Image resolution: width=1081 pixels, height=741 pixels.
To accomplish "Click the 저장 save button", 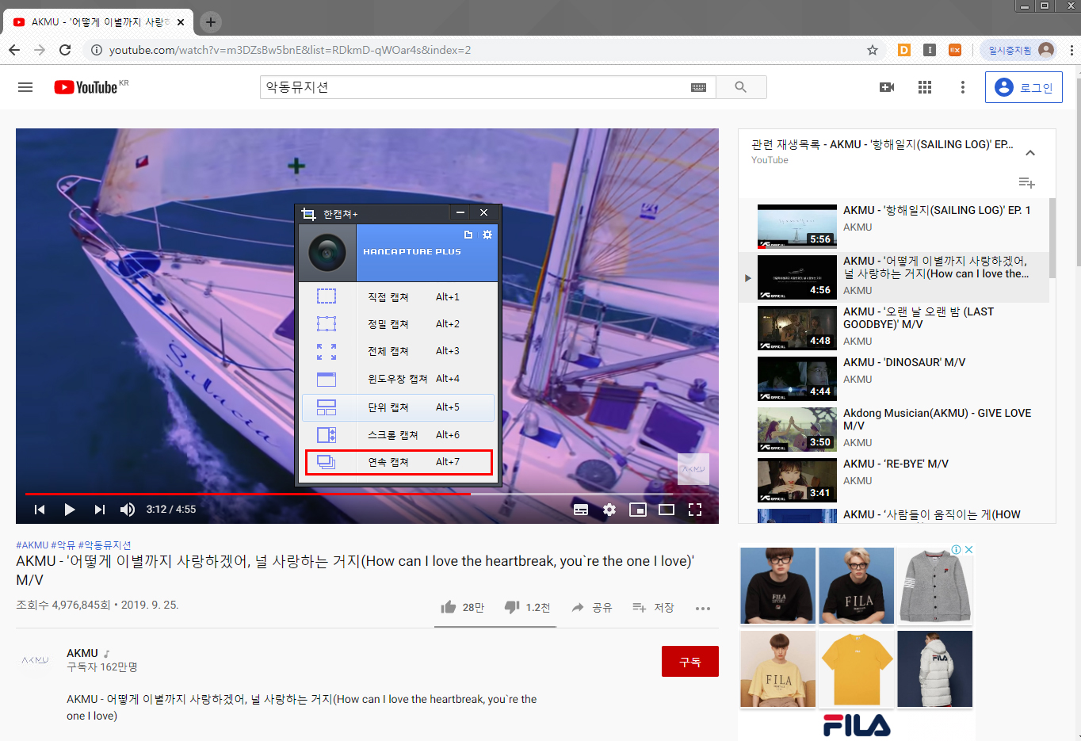I will (x=653, y=607).
